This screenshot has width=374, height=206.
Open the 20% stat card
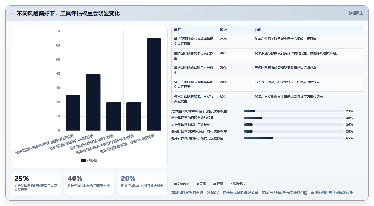pos(142,183)
